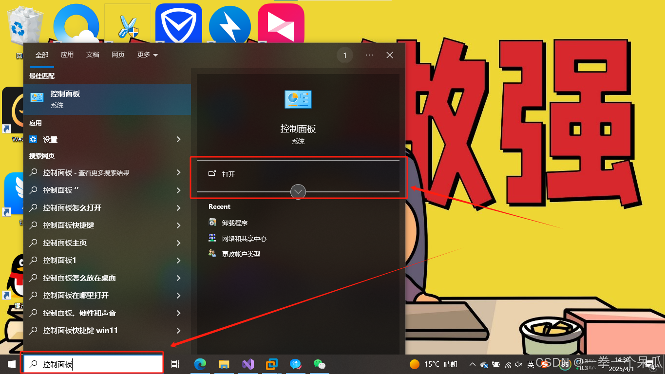Click the speaker volume tray icon

(519, 364)
